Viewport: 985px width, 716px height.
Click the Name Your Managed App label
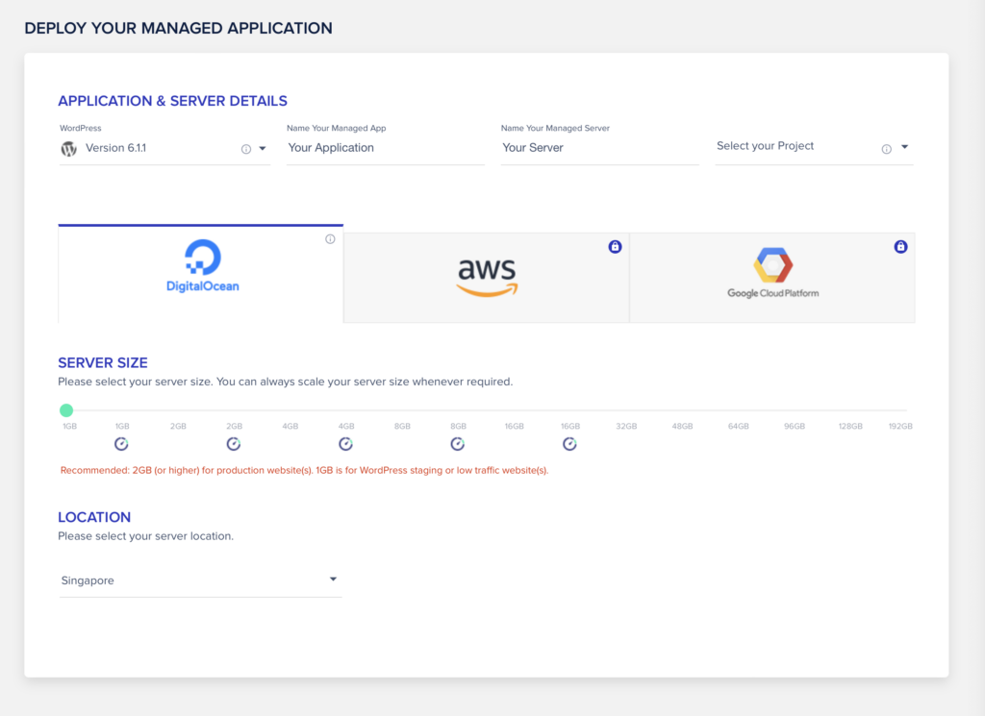(x=336, y=128)
